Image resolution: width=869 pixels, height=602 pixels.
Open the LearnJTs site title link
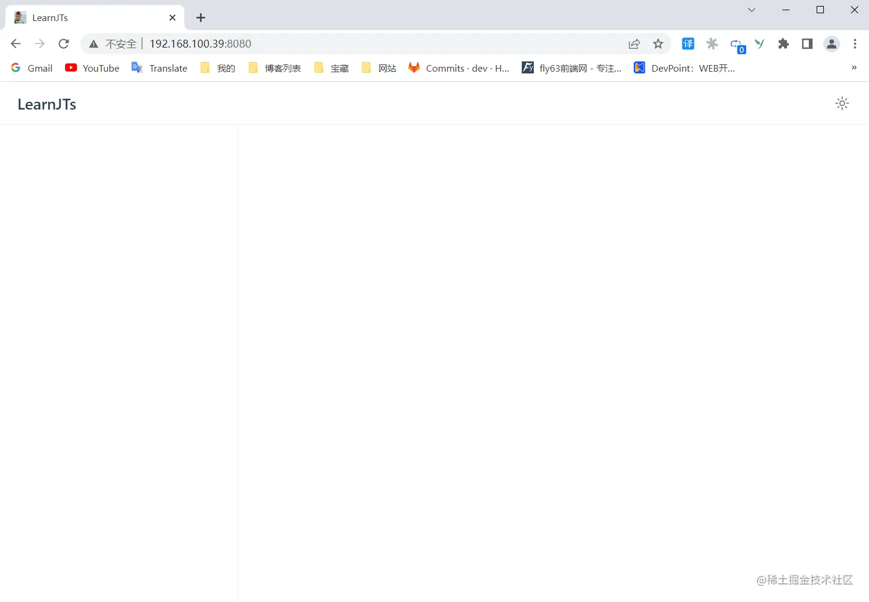[47, 104]
